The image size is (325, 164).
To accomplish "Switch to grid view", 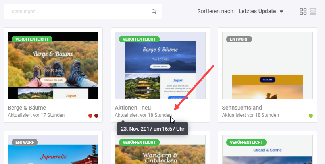I will 303,12.
